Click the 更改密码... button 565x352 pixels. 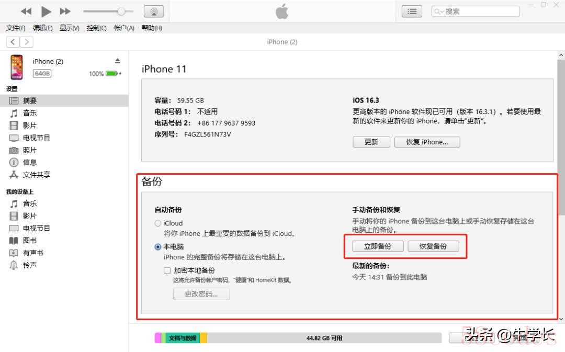click(201, 294)
